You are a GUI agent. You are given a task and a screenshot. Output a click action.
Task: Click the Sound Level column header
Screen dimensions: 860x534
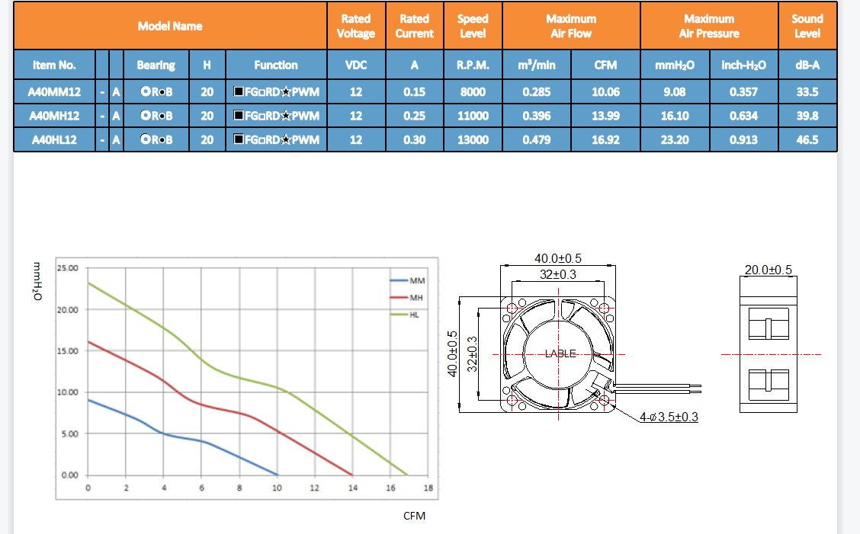(807, 26)
